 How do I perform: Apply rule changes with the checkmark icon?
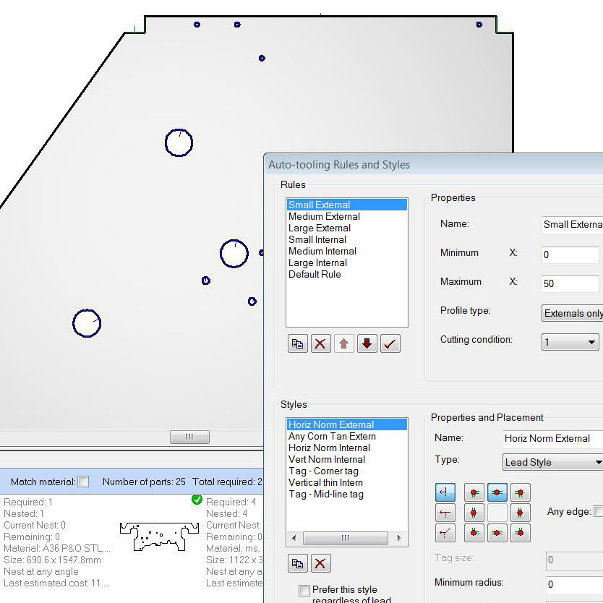390,343
